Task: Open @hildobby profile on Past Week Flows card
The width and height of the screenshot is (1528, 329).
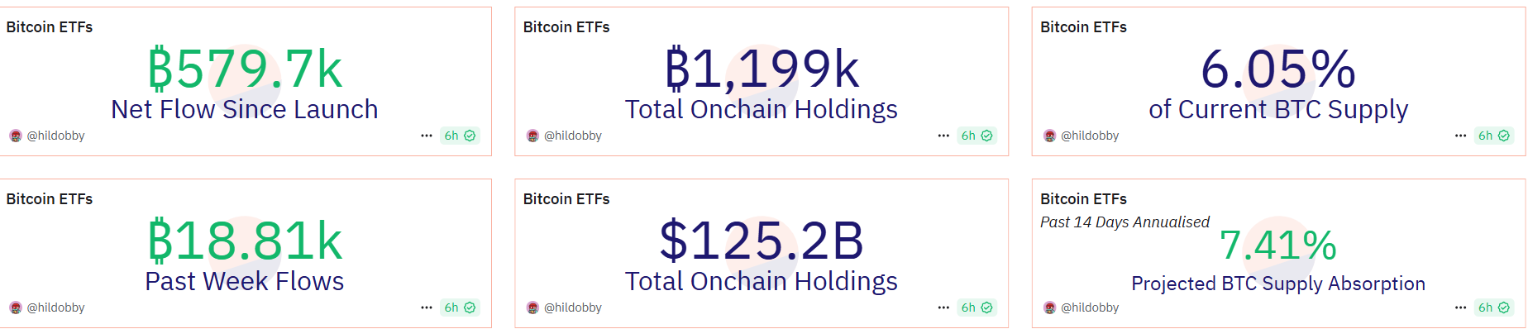Action: click(55, 308)
